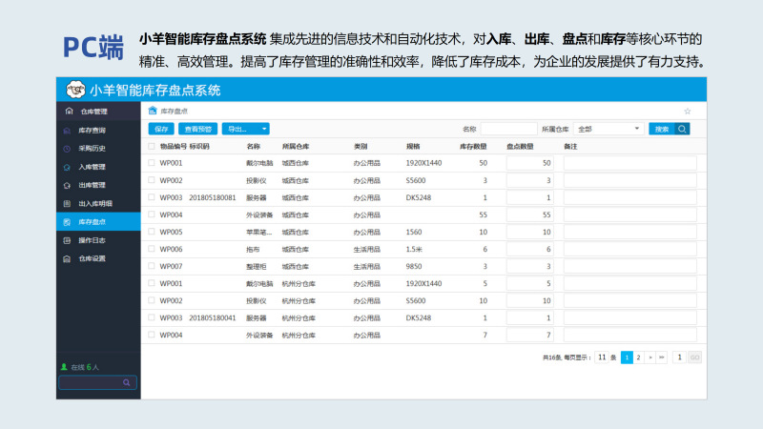Screen dimensions: 763x429
Task: Click the GO pagination button
Action: [694, 357]
